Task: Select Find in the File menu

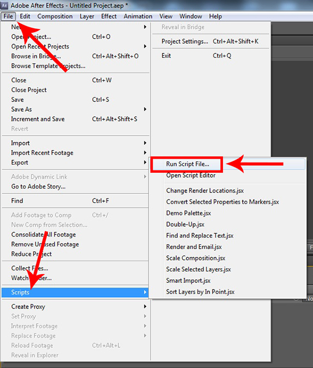Action: pyautogui.click(x=75, y=201)
